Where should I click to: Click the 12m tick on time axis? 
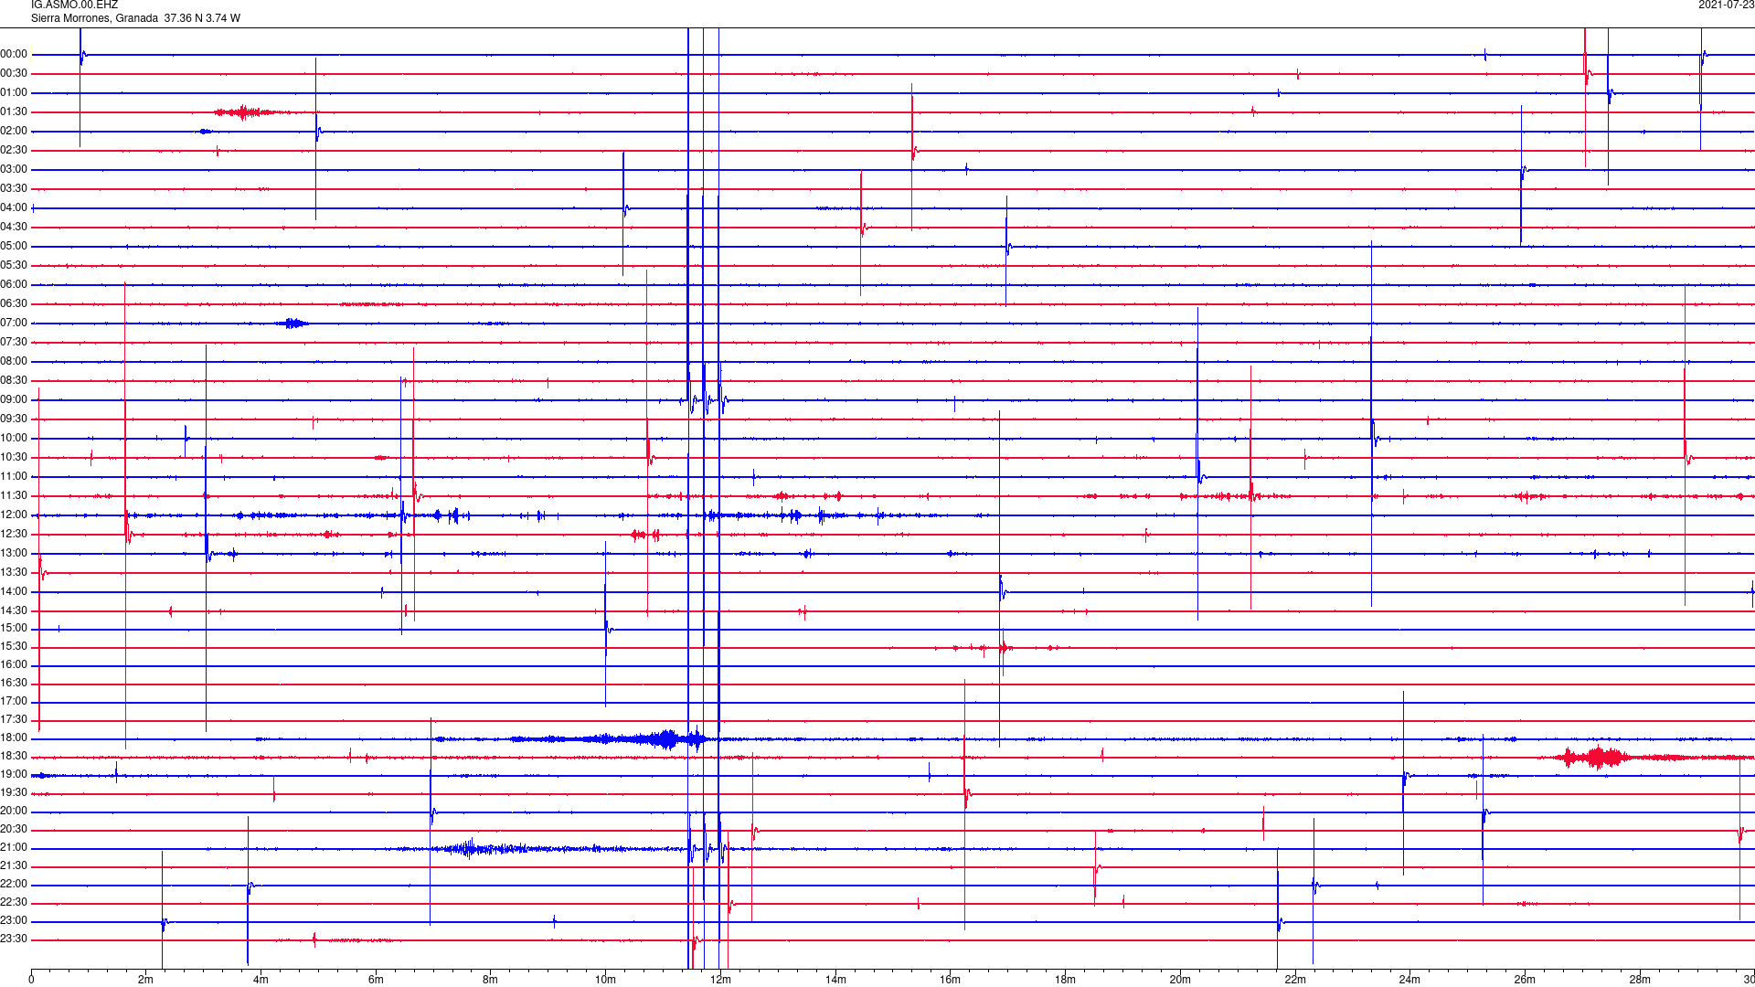pyautogui.click(x=720, y=980)
